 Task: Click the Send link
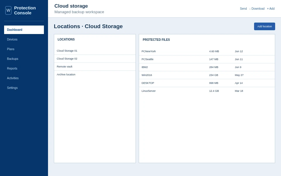(x=243, y=9)
